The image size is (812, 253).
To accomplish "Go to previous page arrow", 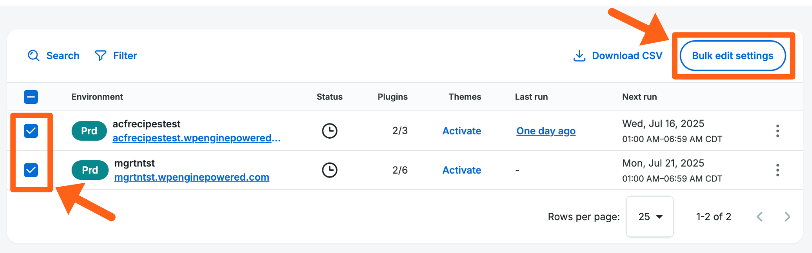I will (x=759, y=217).
